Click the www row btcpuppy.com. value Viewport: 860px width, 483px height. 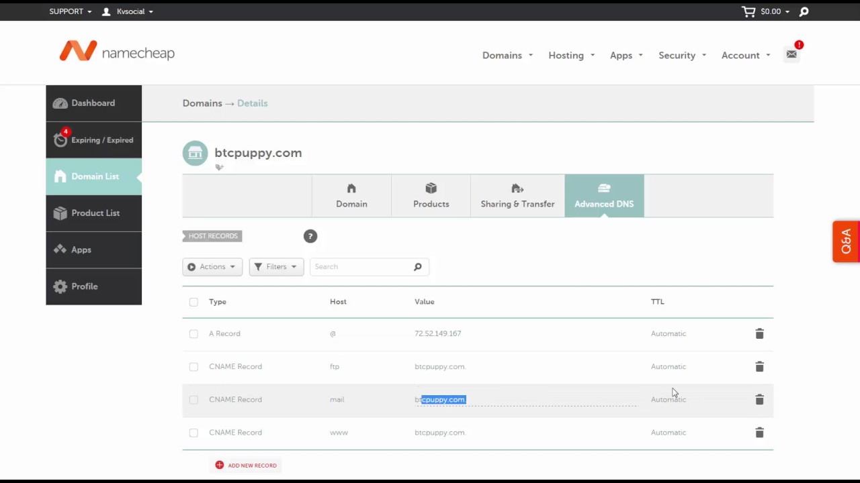440,433
